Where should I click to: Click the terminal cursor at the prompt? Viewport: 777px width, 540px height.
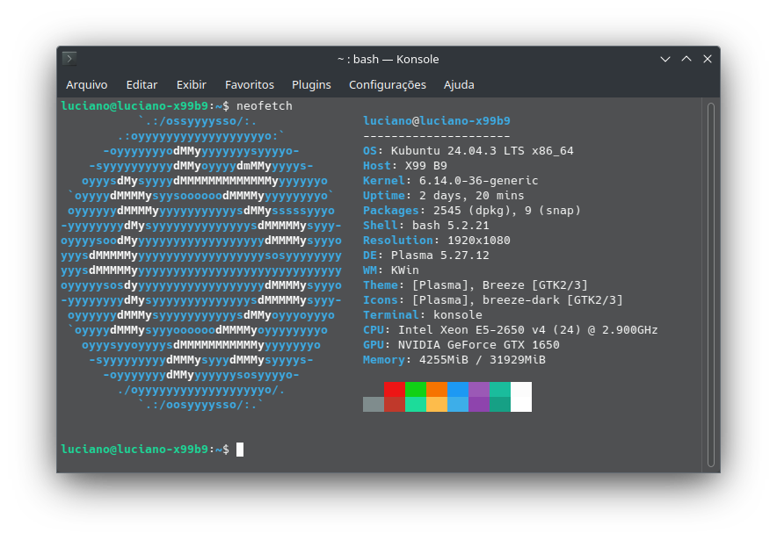click(240, 450)
